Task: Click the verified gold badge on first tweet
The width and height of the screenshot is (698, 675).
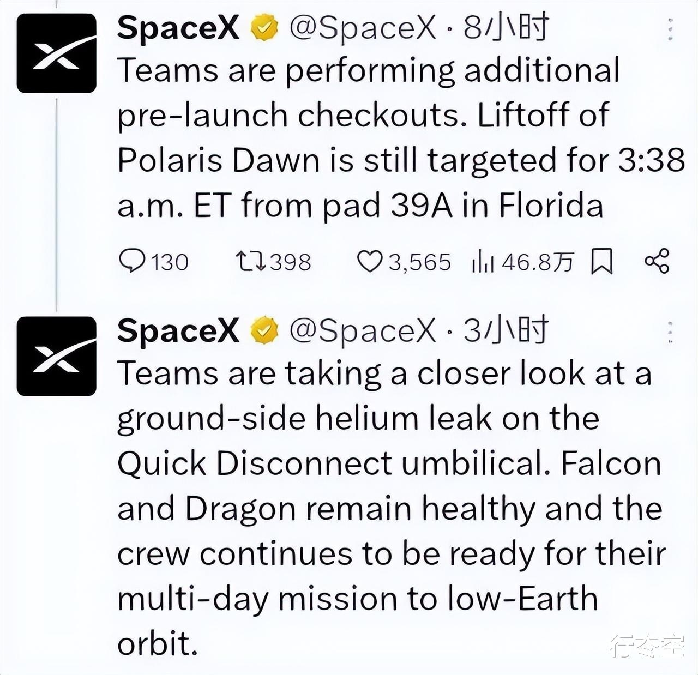Action: (x=264, y=28)
